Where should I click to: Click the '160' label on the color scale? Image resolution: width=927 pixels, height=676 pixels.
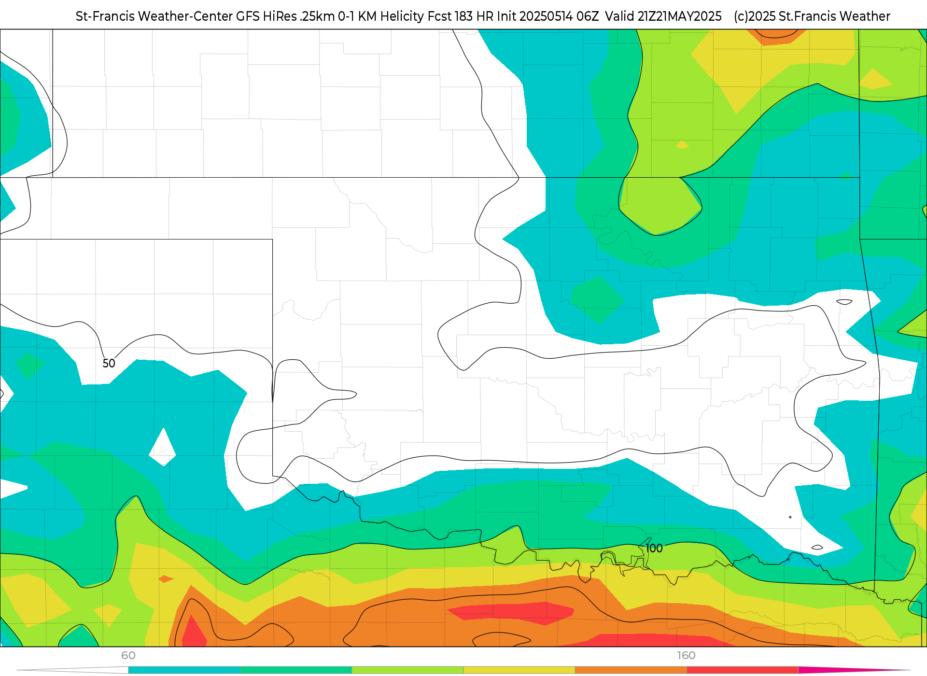tap(686, 655)
